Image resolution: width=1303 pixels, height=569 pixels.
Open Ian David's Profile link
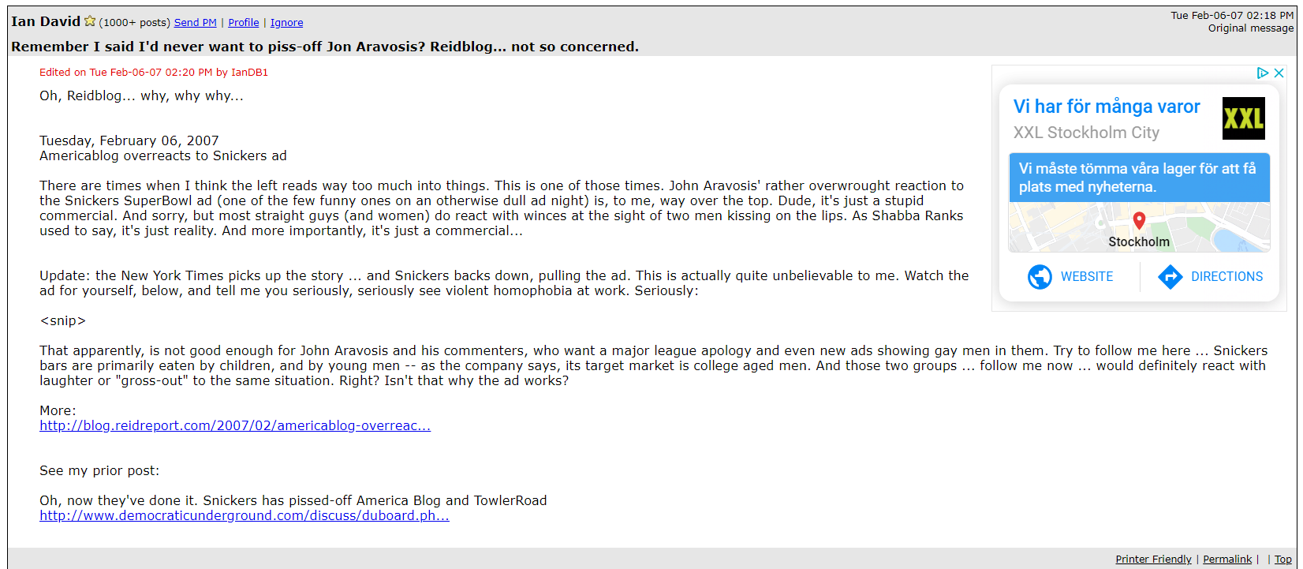244,23
